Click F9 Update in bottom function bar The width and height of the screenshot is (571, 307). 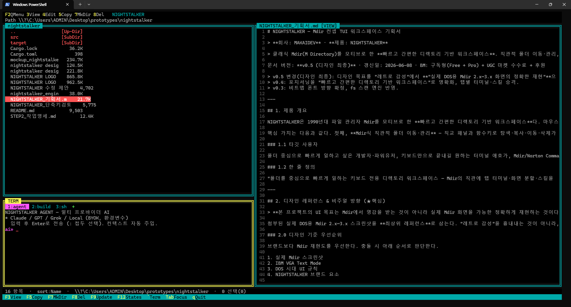pyautogui.click(x=101, y=297)
